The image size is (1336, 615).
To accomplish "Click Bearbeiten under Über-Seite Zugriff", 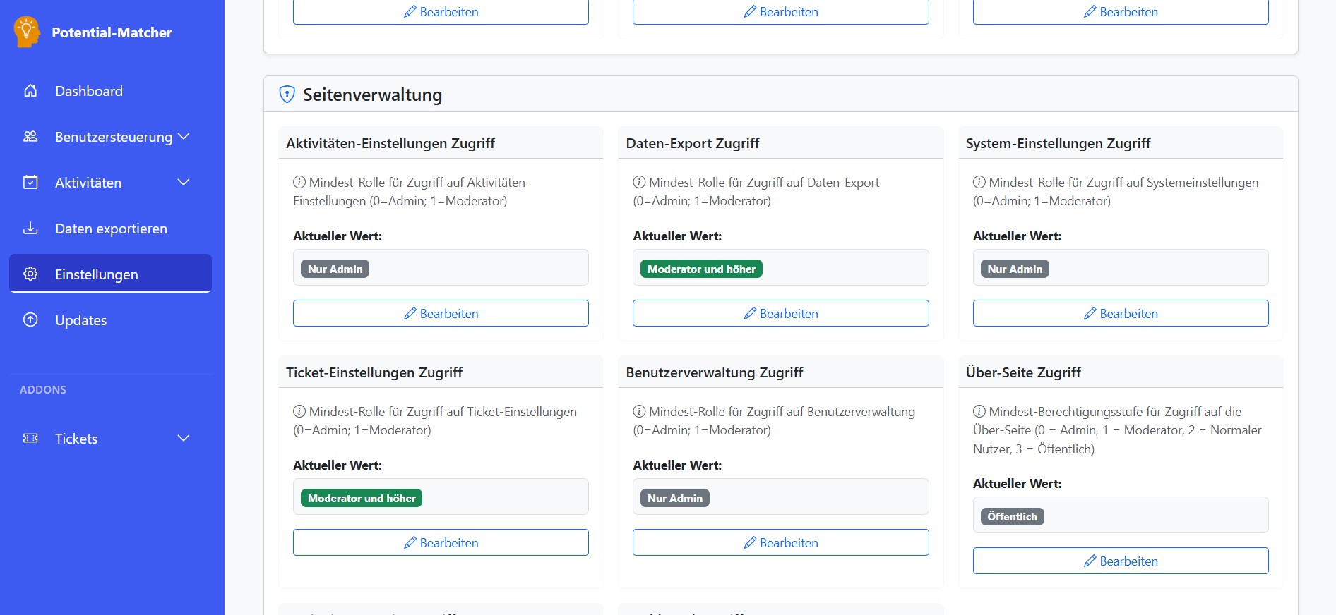I will tap(1120, 561).
